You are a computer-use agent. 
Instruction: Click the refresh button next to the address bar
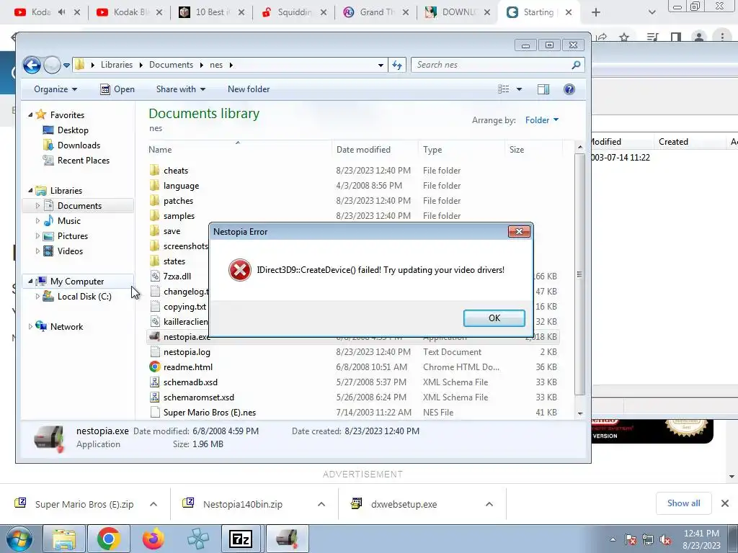(x=397, y=65)
